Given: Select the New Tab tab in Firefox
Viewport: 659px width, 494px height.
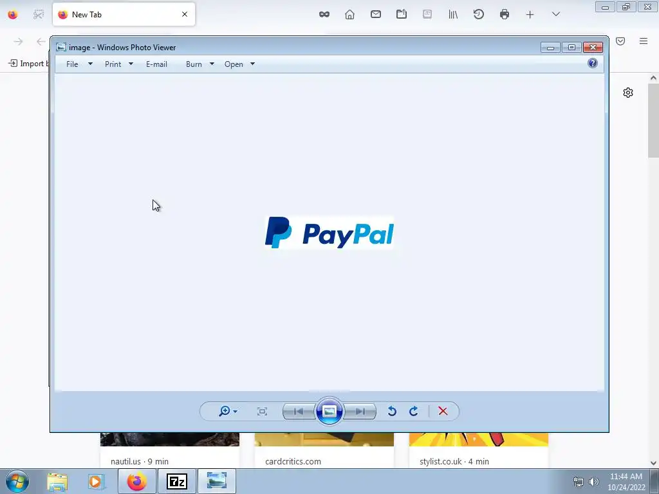Looking at the screenshot, I should pyautogui.click(x=124, y=14).
